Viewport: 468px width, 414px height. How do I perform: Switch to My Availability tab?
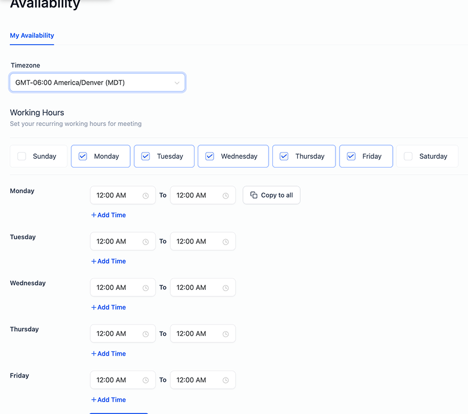32,36
